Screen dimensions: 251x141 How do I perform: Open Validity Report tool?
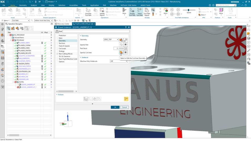[102, 12]
